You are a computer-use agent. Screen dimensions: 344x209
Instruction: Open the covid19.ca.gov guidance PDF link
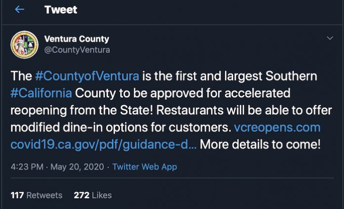coord(104,145)
